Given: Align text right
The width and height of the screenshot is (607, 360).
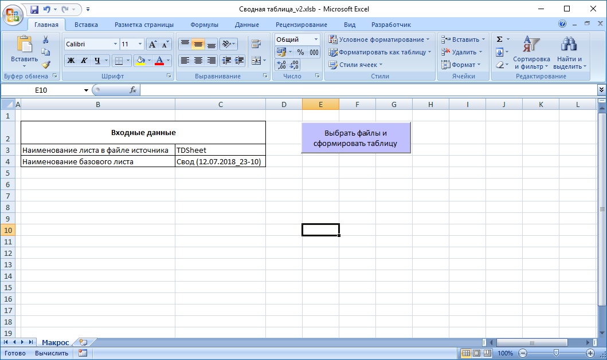Looking at the screenshot, I should tap(211, 60).
